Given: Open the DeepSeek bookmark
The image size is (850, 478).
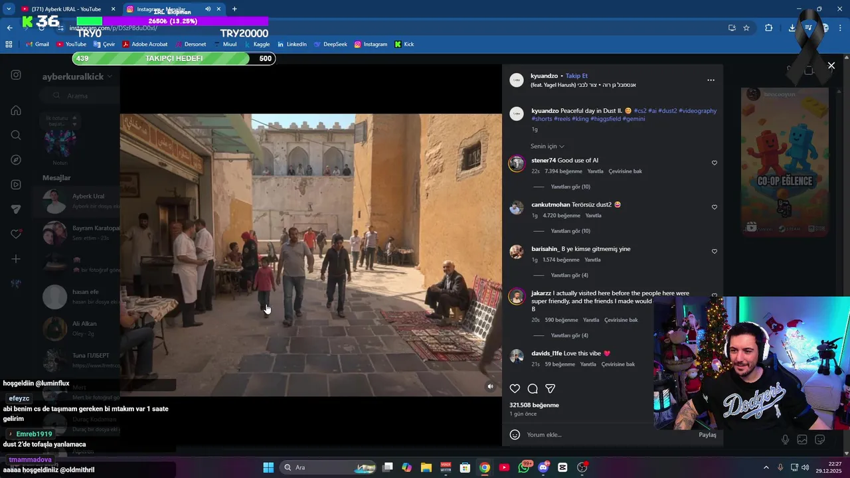Looking at the screenshot, I should click(x=330, y=44).
